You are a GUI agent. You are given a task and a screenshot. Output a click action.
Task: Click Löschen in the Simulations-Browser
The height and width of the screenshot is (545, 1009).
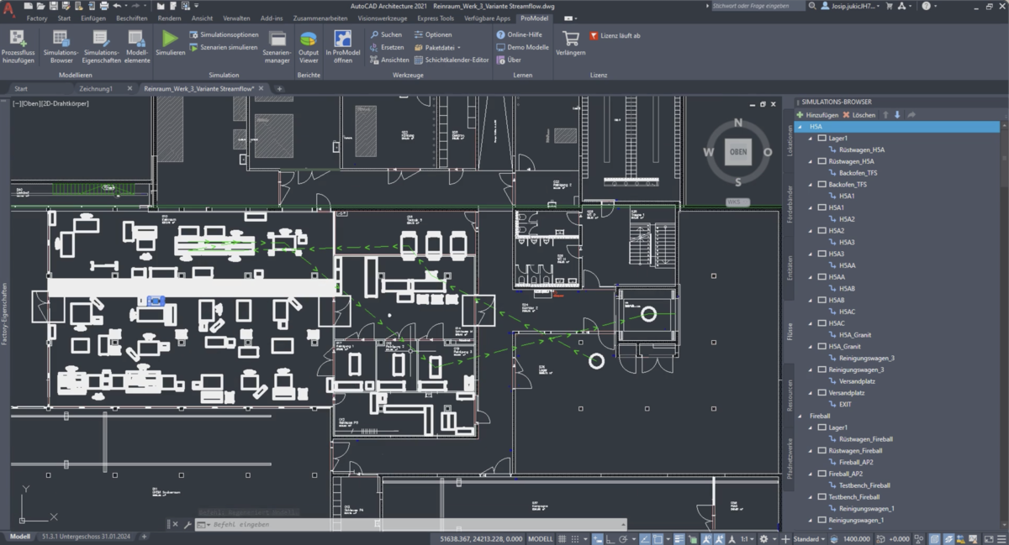pos(858,114)
